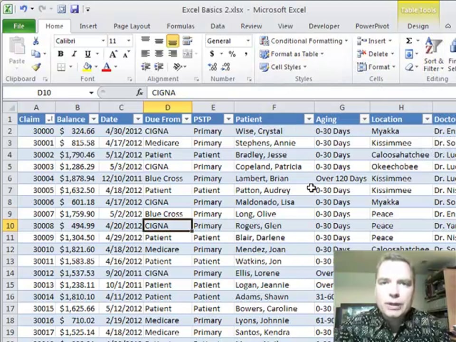Select Top Align icon

point(145,41)
